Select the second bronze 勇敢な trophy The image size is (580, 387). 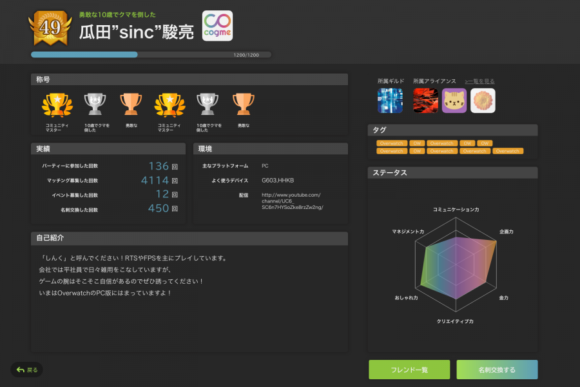pos(244,104)
